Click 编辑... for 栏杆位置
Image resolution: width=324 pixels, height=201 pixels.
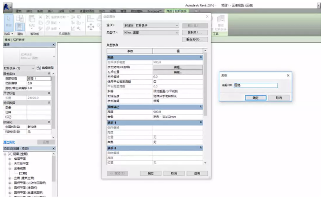click(x=178, y=72)
